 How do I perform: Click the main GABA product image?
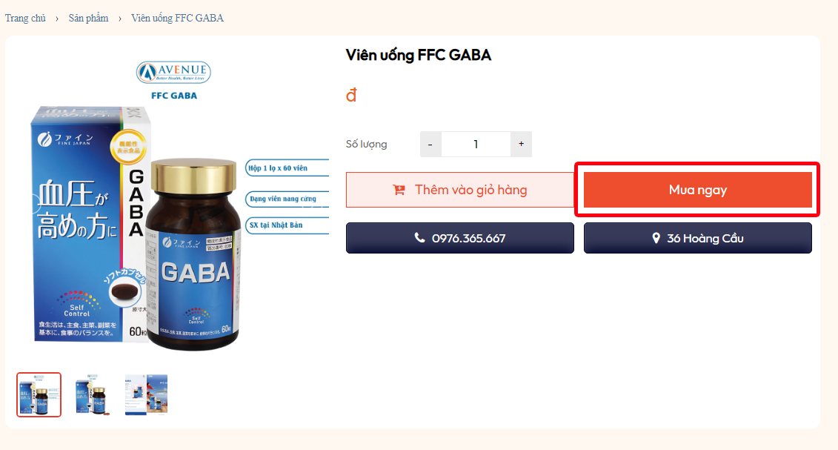point(173,206)
